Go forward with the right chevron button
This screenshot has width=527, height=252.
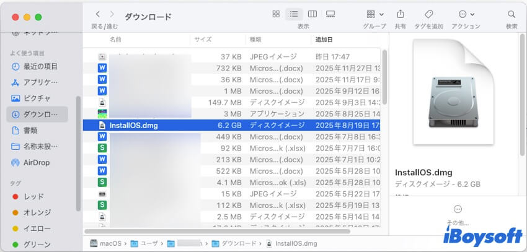(112, 14)
